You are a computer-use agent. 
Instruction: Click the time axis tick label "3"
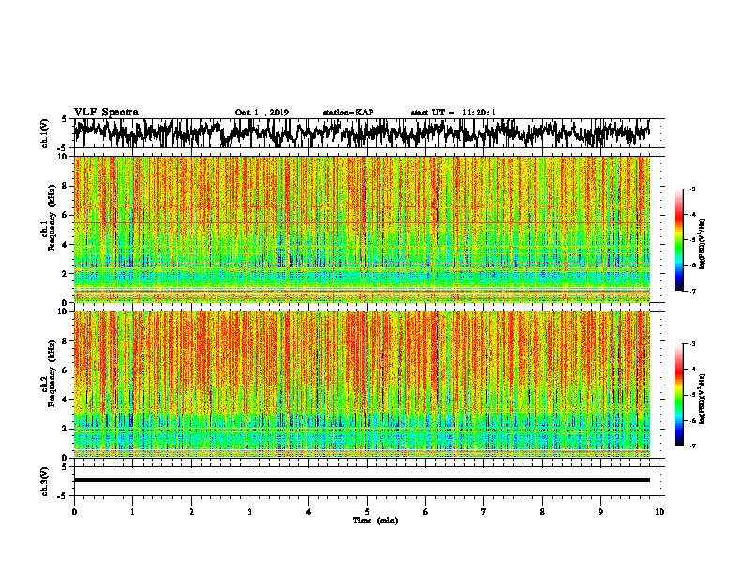[x=250, y=512]
